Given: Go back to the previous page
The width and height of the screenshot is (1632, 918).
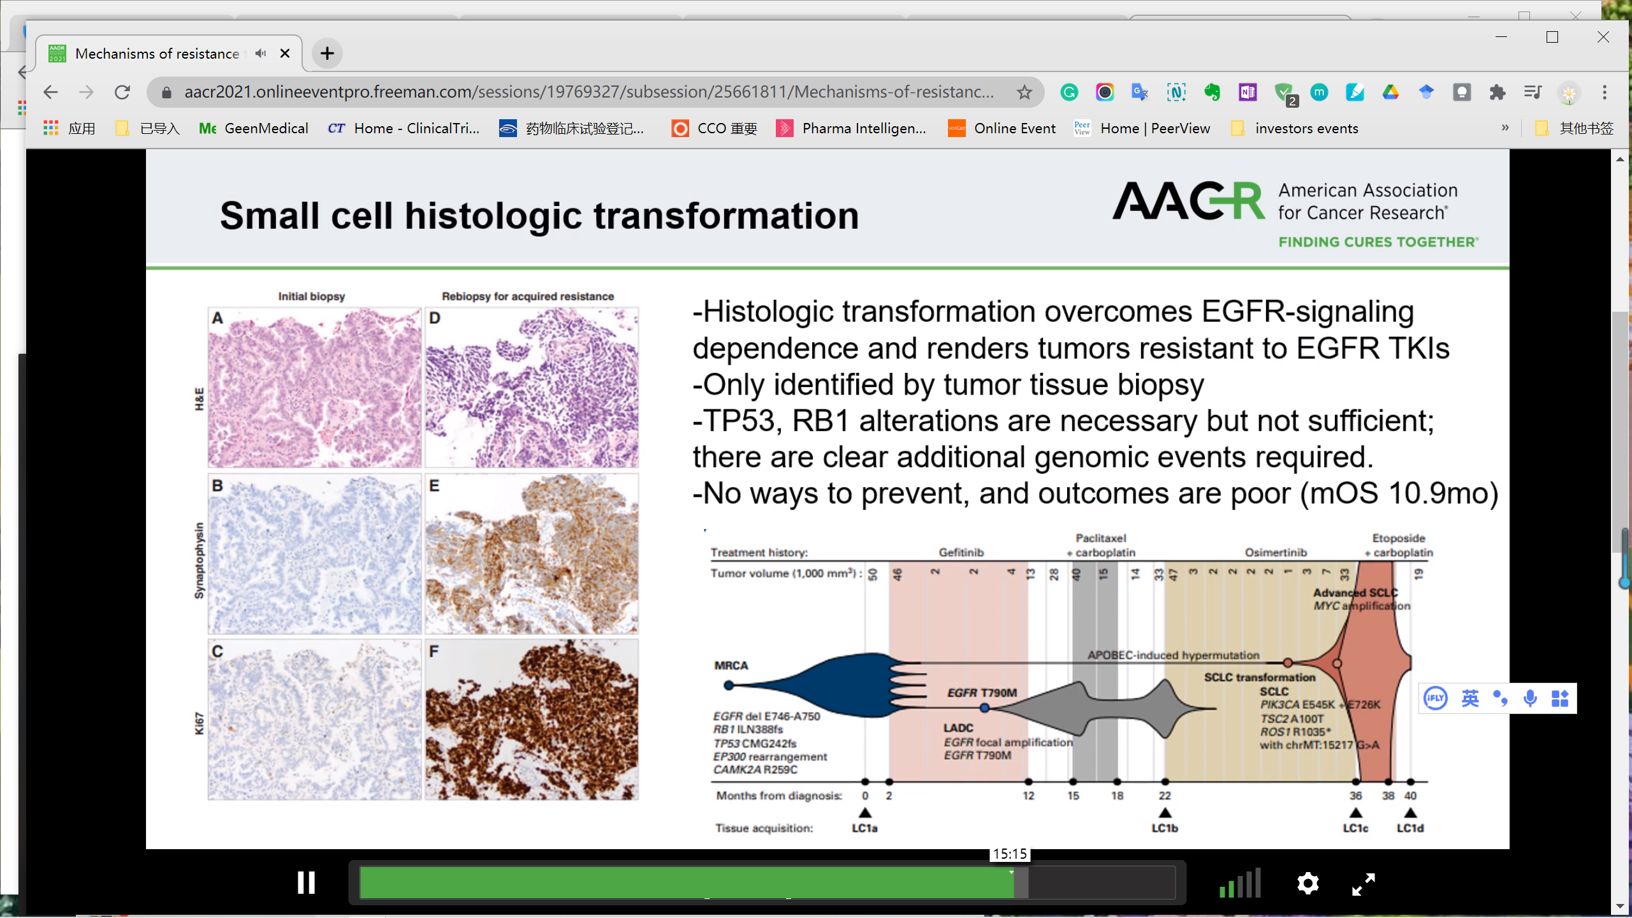Looking at the screenshot, I should click(x=50, y=92).
